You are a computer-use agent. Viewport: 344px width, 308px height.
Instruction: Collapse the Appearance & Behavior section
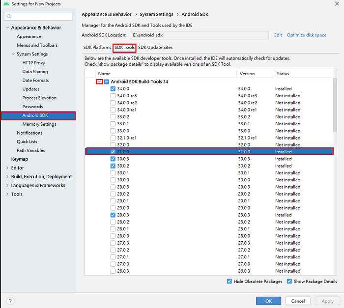[7, 28]
